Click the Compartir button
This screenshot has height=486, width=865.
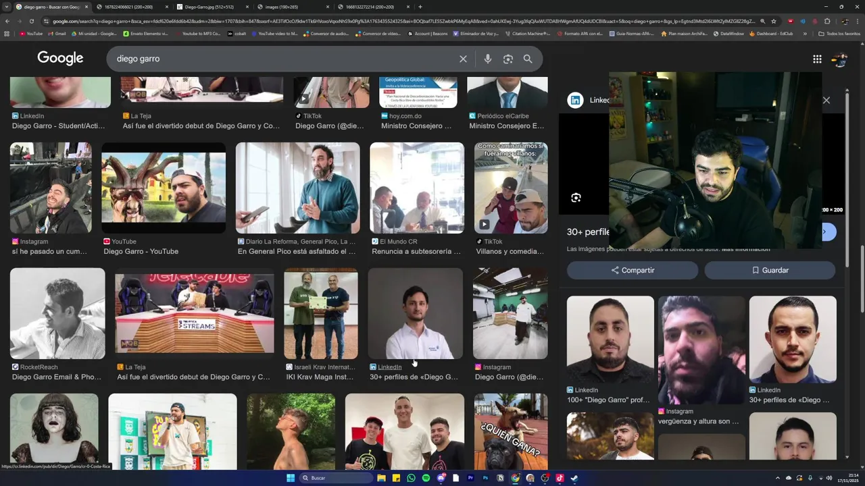pyautogui.click(x=633, y=270)
